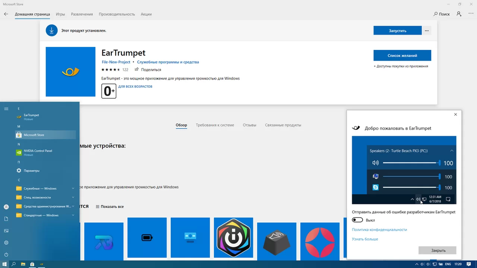Open Microsoft Store from the Start menu

[x=45, y=135]
